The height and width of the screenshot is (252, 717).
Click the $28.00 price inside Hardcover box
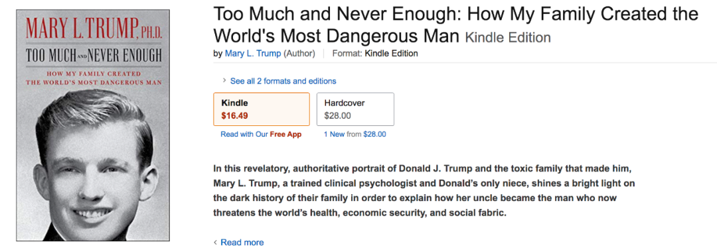tap(337, 115)
